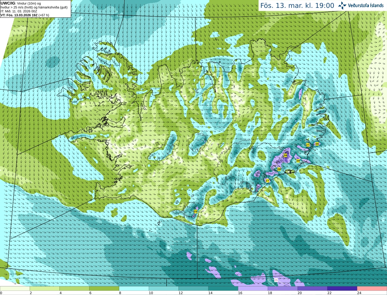
Task: Select the 6–8 m/s olive green legend swatch
Action: [104, 288]
